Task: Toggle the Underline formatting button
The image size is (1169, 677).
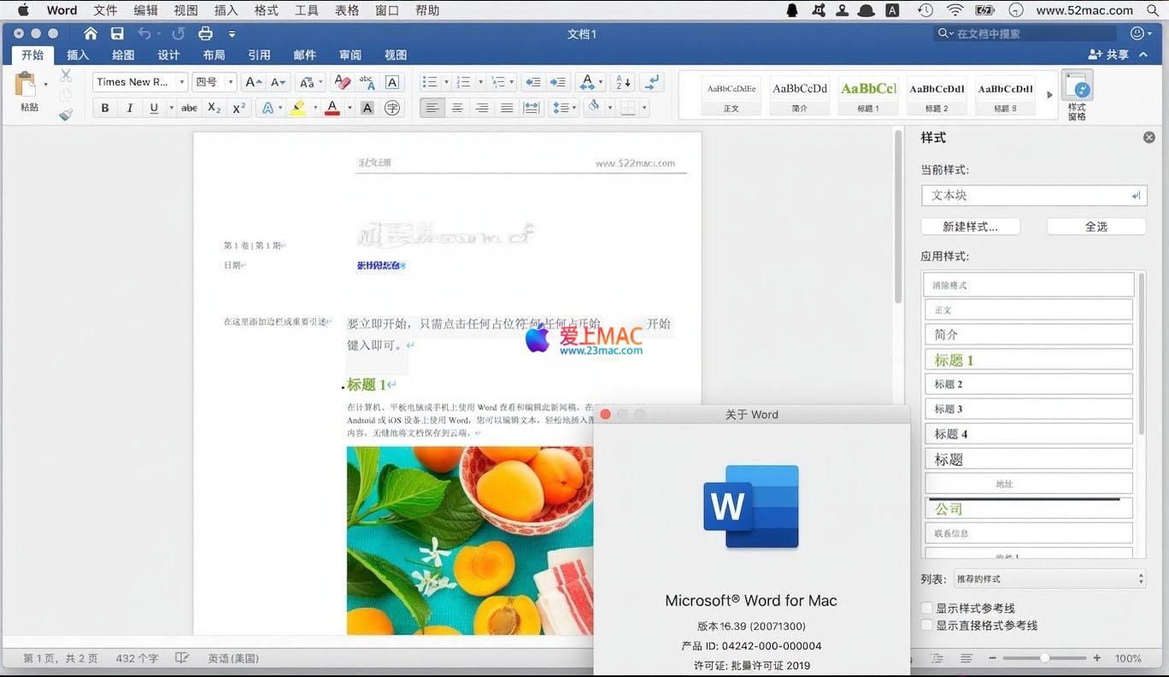Action: click(154, 108)
